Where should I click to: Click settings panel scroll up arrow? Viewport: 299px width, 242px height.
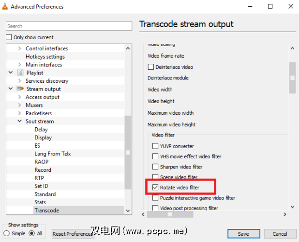click(292, 48)
